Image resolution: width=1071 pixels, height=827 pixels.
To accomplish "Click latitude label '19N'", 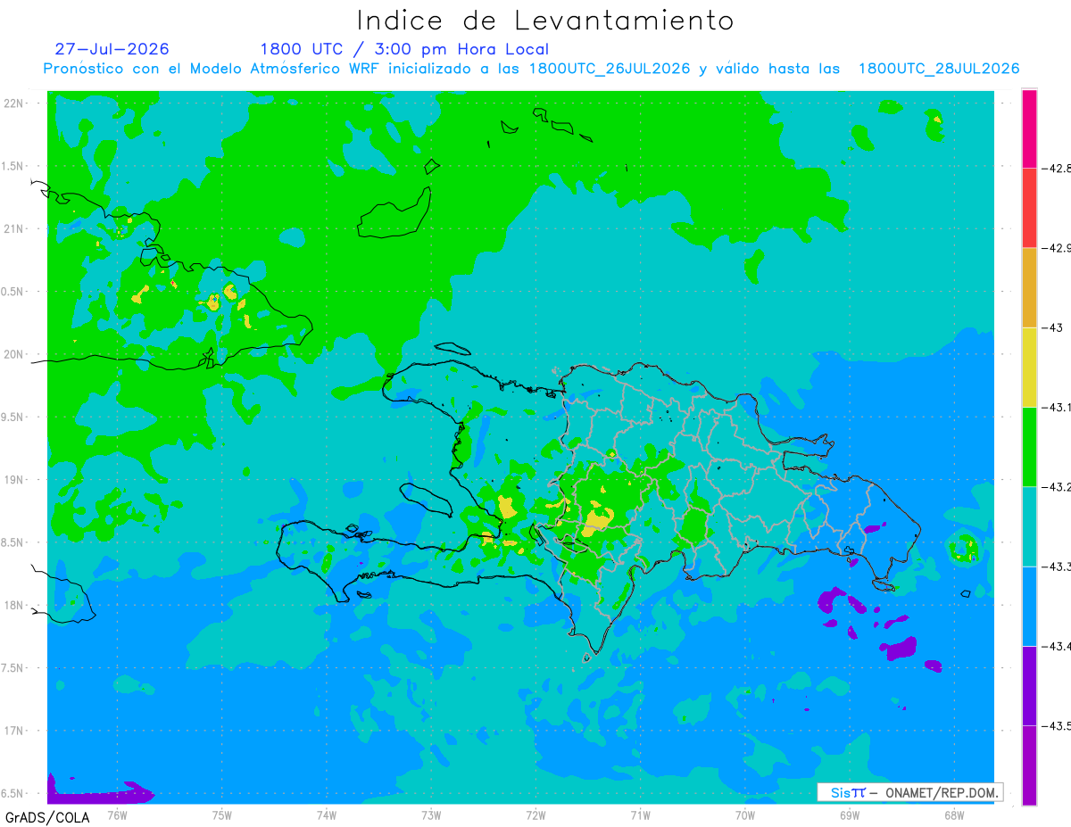I will coord(13,480).
